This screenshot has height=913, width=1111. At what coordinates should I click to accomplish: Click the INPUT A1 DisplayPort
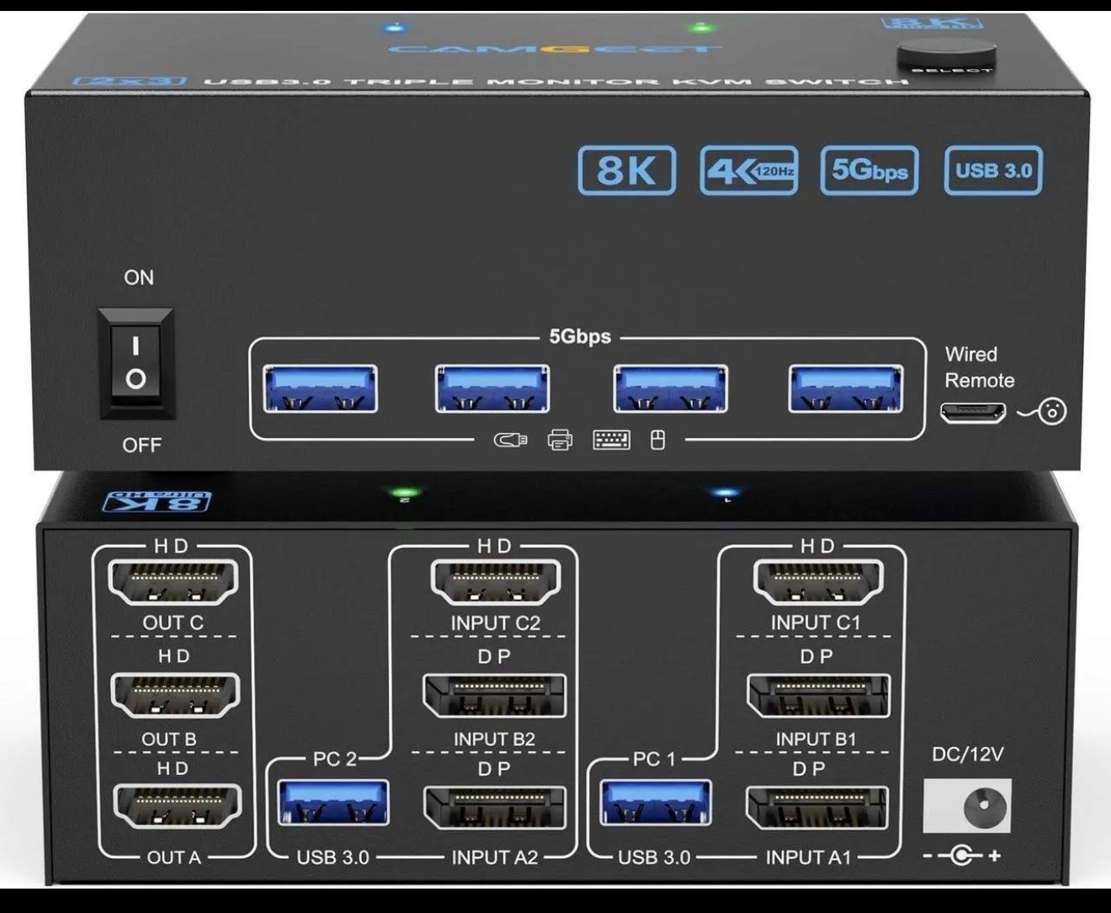click(816, 808)
